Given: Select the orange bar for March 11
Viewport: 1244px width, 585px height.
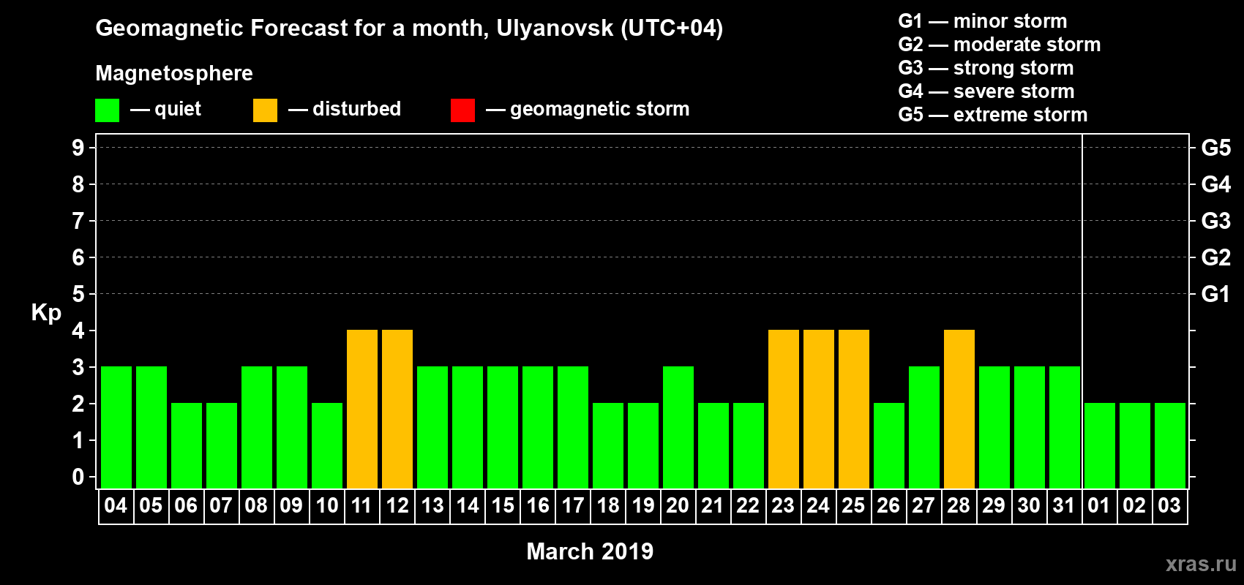Looking at the screenshot, I should (x=362, y=409).
